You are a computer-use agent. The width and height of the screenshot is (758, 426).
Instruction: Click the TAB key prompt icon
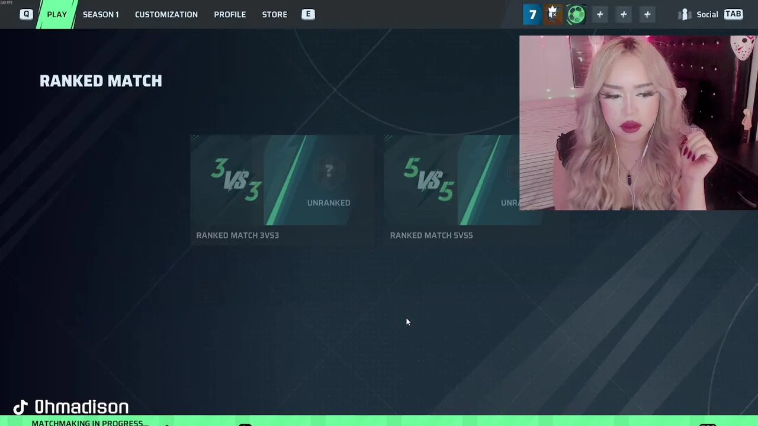[733, 14]
